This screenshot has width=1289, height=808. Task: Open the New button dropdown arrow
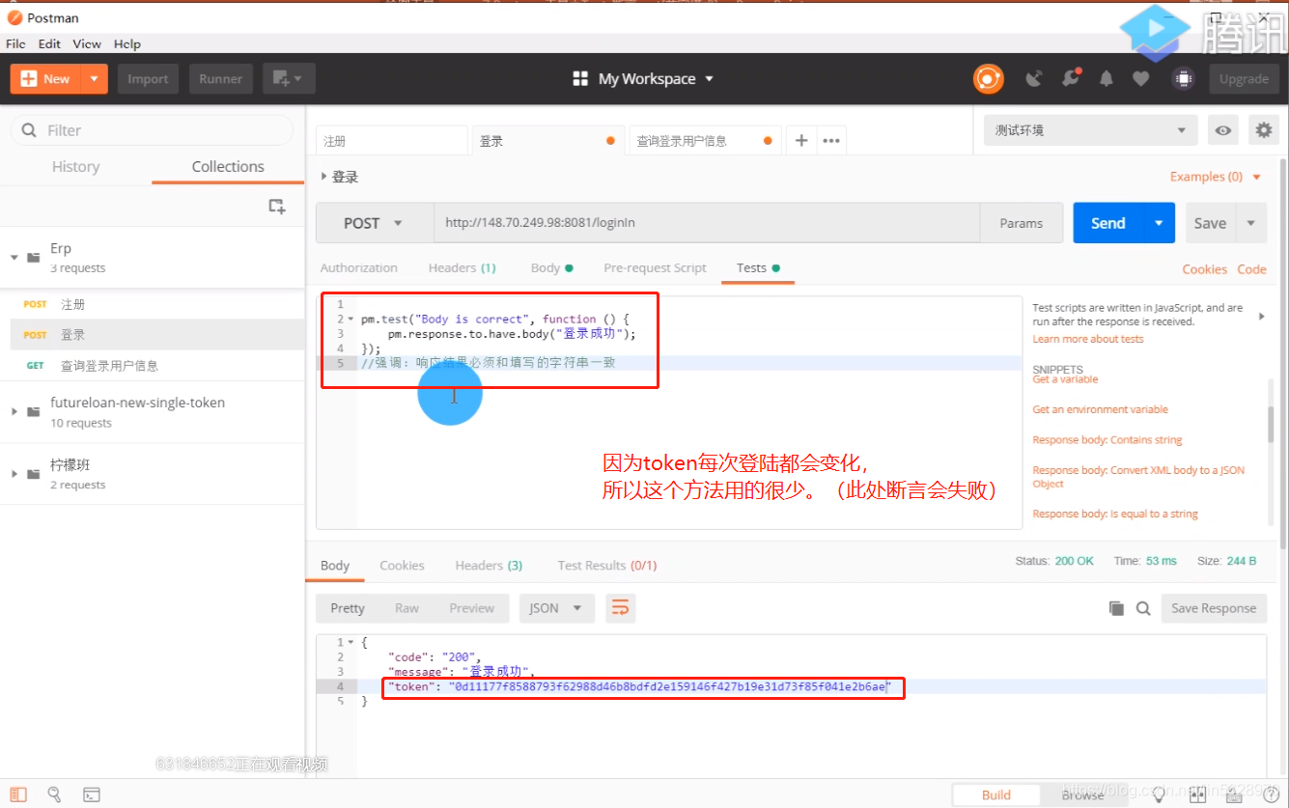94,79
